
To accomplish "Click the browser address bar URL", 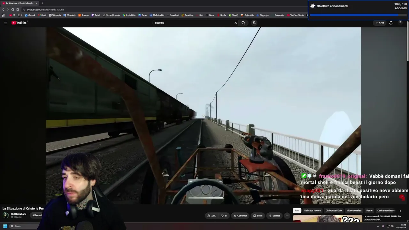I will [45, 10].
